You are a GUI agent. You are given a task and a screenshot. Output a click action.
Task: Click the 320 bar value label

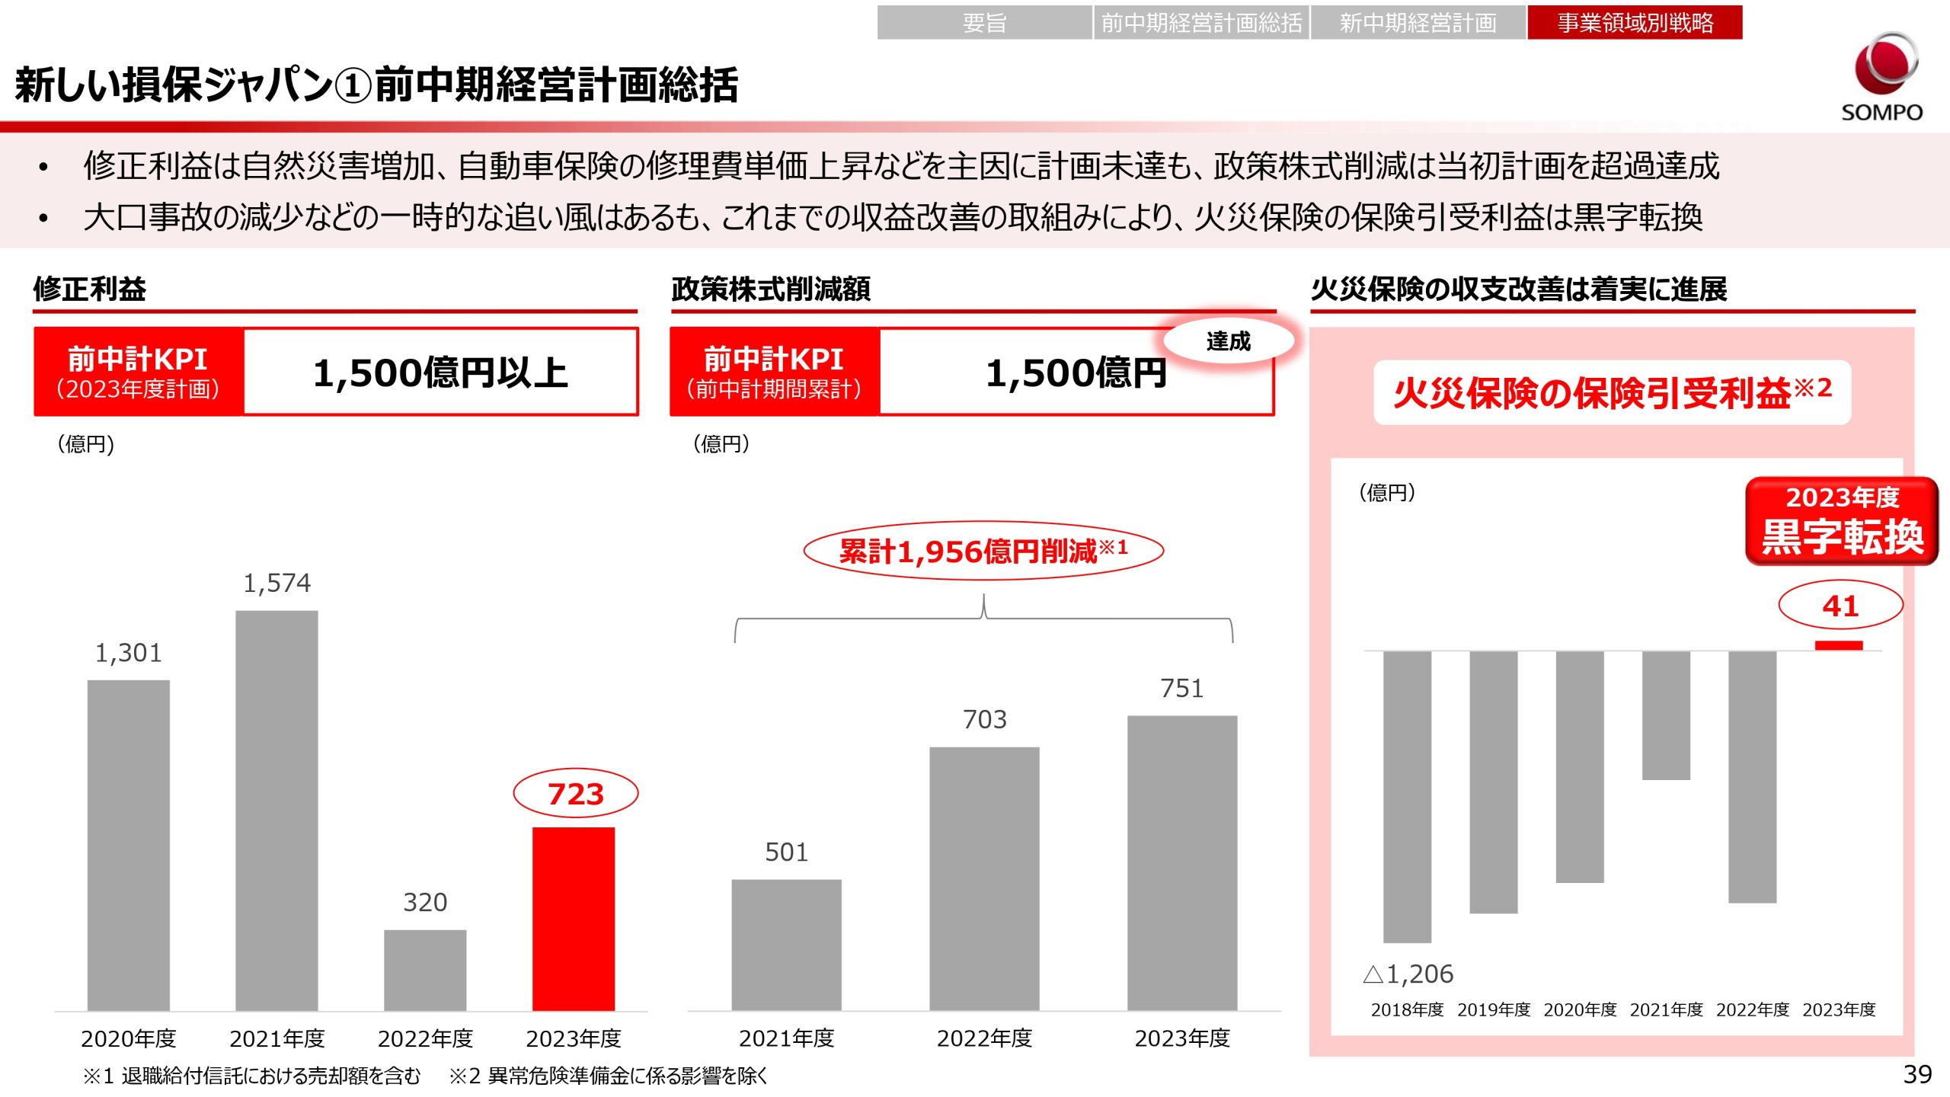pos(425,903)
